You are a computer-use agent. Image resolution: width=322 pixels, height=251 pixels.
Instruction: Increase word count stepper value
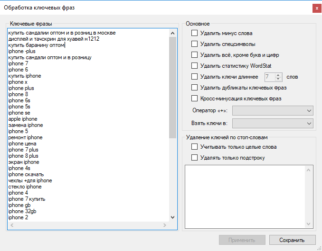pos(279,75)
